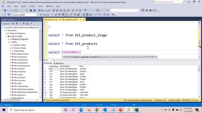
Task: Select the SQLQuery11.sql document tab
Action: coord(61,19)
